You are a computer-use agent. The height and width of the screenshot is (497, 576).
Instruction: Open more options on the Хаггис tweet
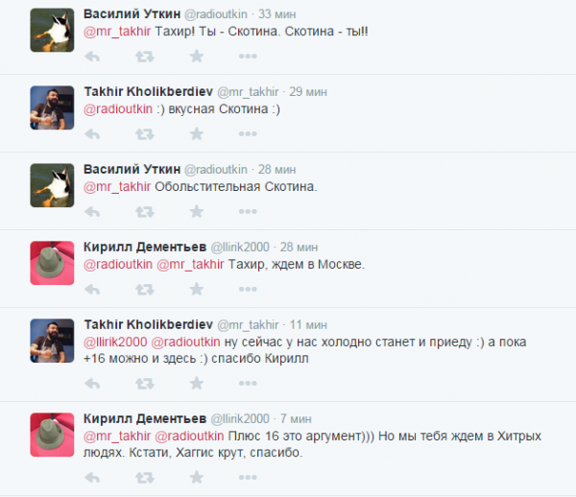(x=248, y=478)
